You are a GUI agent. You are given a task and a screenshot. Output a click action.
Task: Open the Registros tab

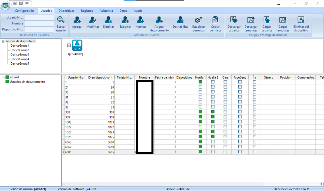(x=87, y=11)
